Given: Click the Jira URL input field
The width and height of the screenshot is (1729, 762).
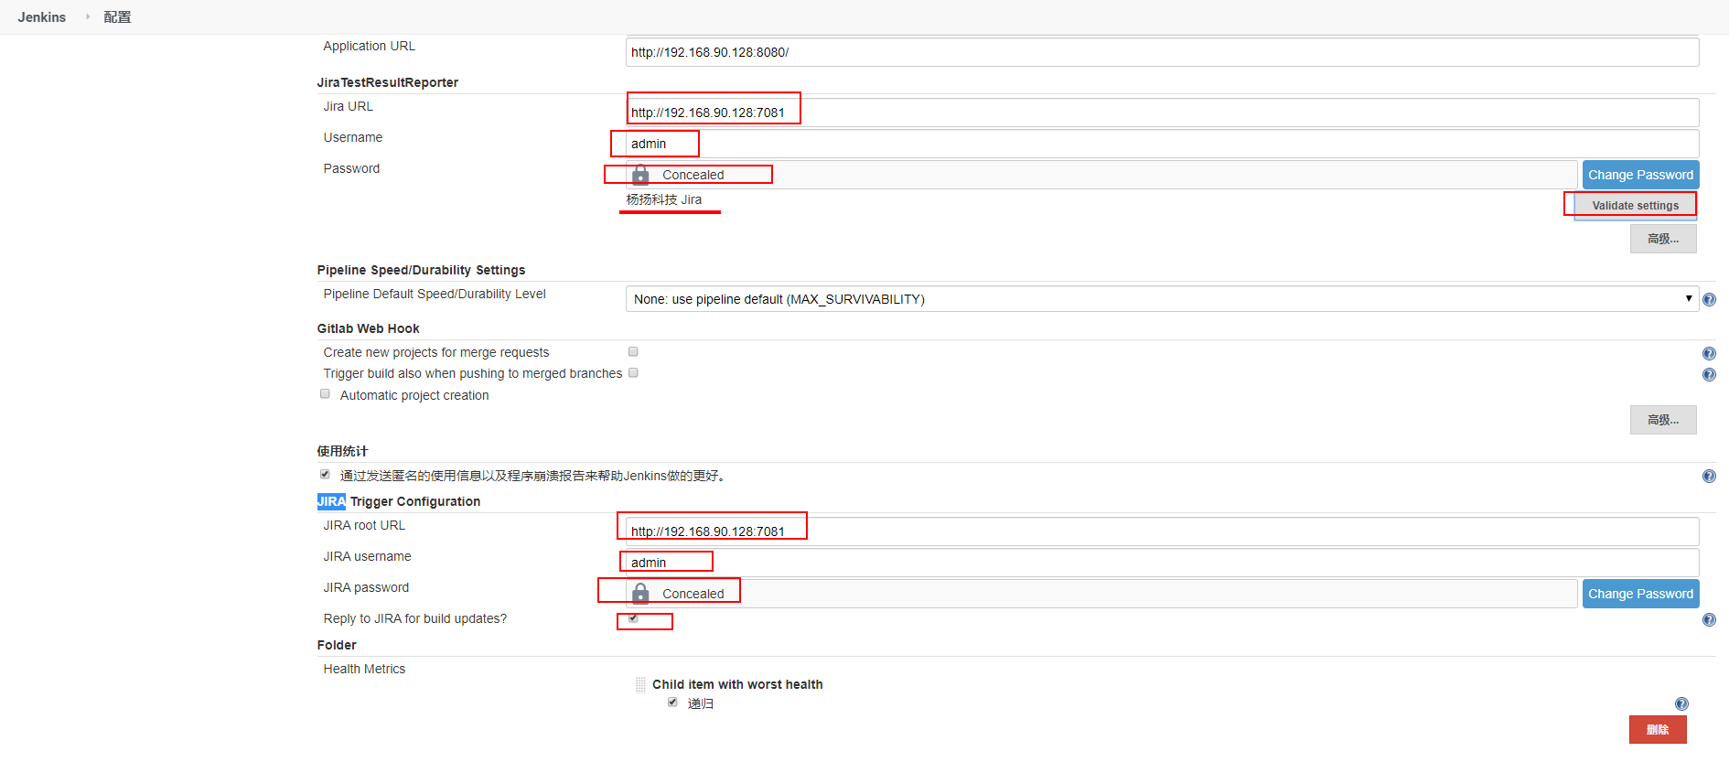Looking at the screenshot, I should pyautogui.click(x=1162, y=113).
